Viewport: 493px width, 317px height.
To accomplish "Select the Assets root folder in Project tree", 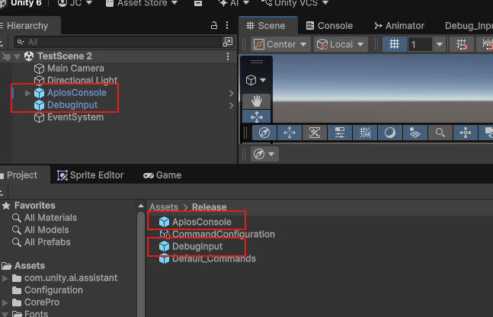I will [30, 266].
